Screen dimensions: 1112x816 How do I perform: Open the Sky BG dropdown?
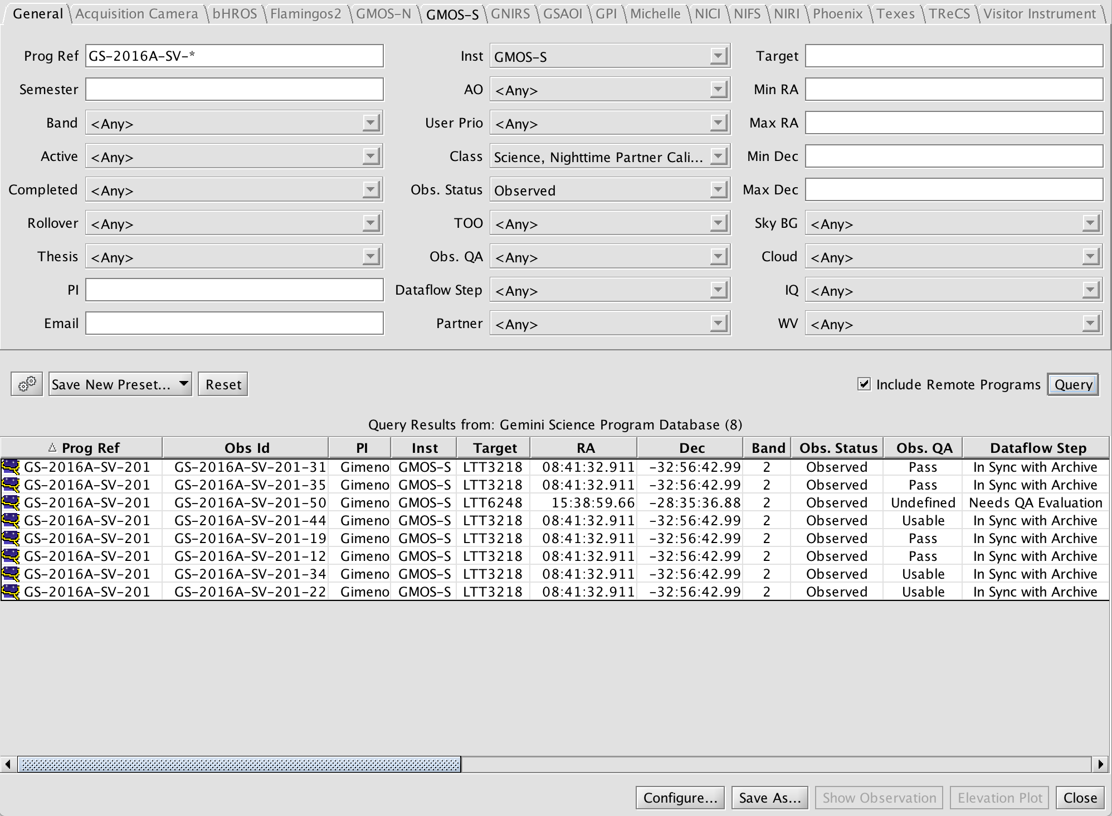[x=954, y=223]
